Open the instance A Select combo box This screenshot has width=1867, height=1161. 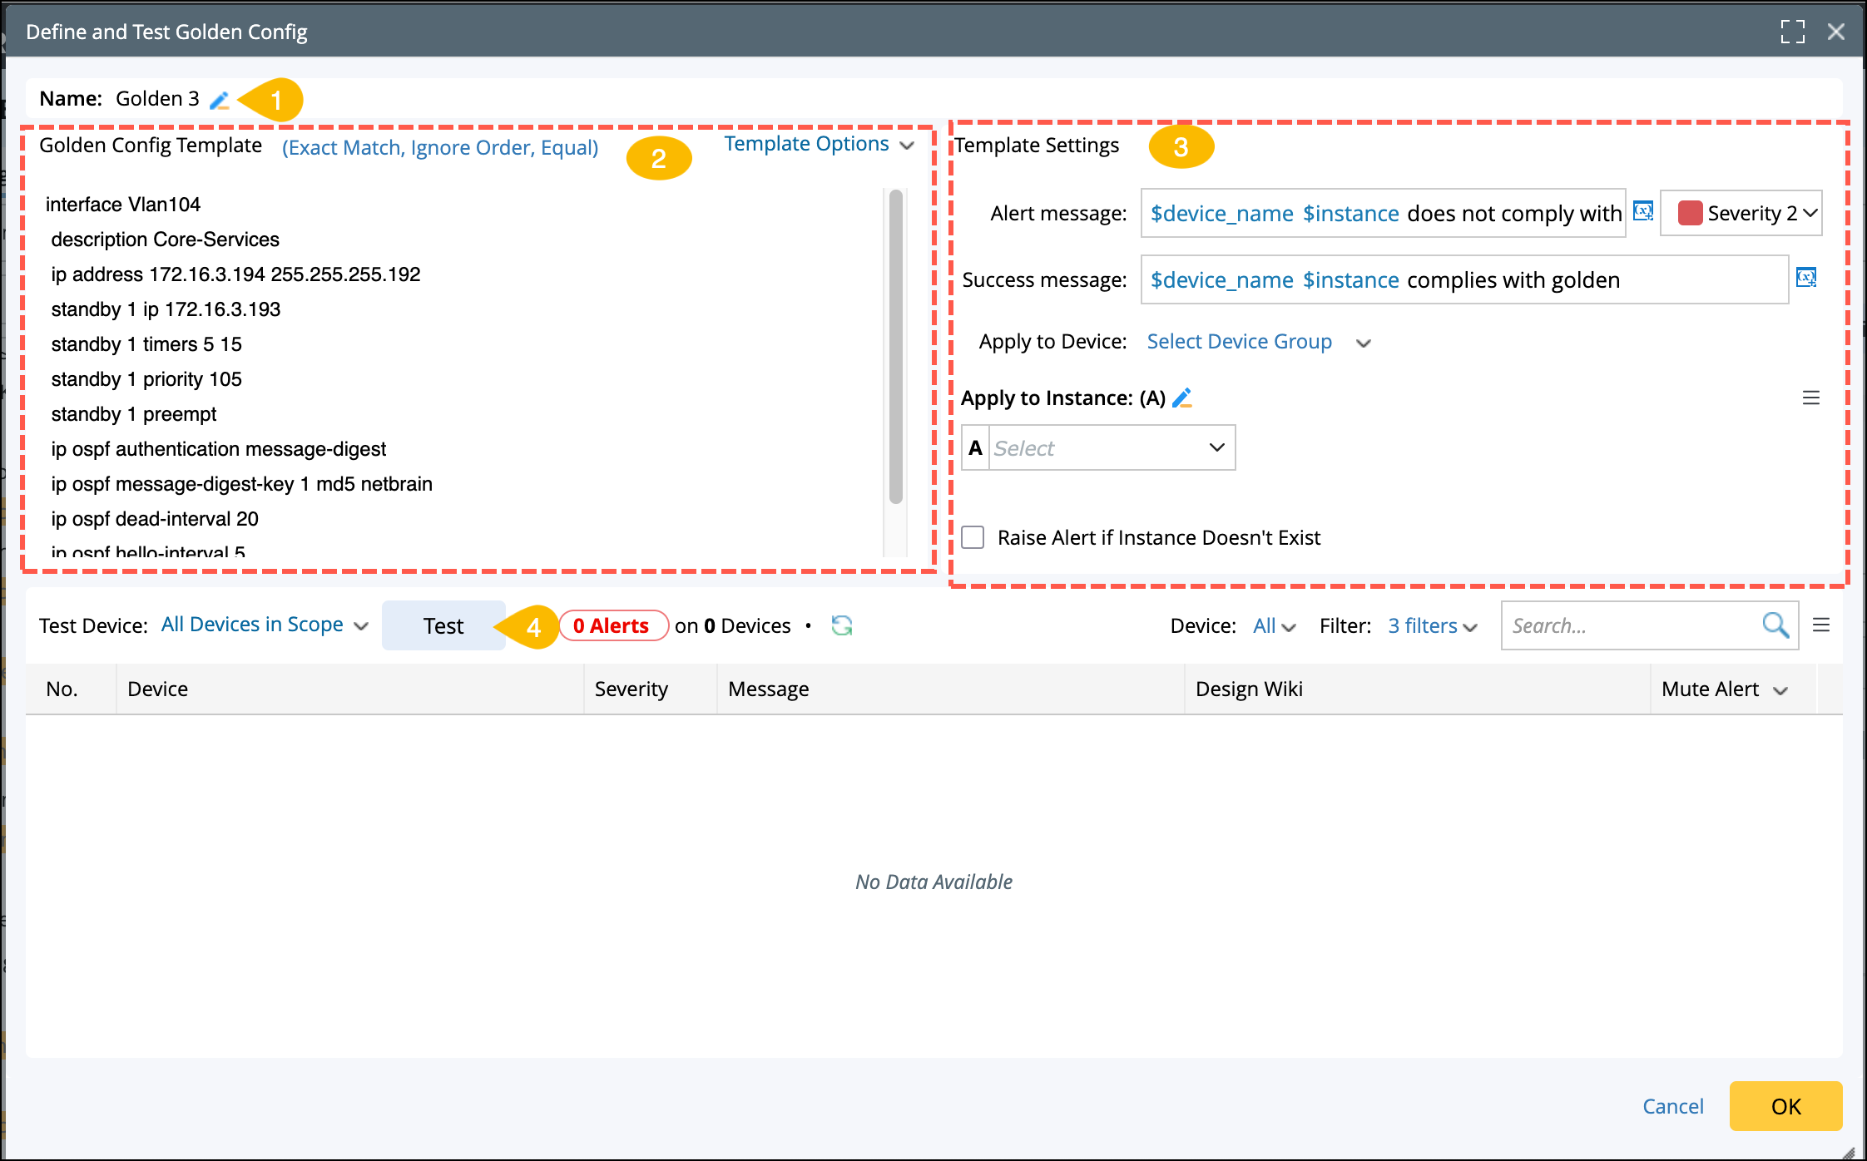pyautogui.click(x=1110, y=448)
